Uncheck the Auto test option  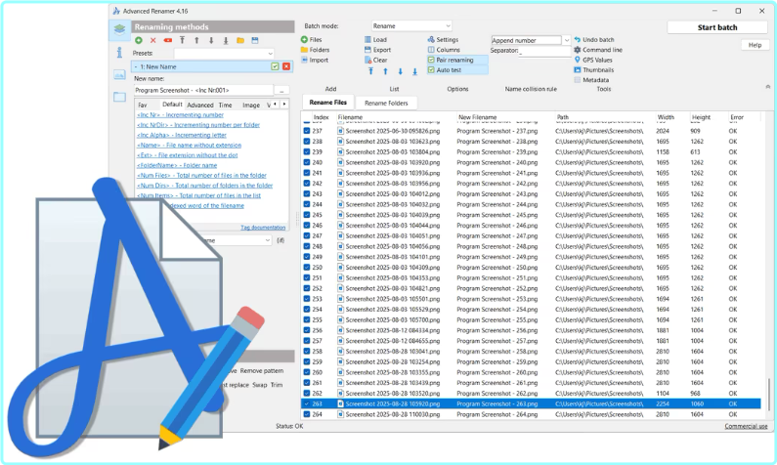[x=431, y=70]
